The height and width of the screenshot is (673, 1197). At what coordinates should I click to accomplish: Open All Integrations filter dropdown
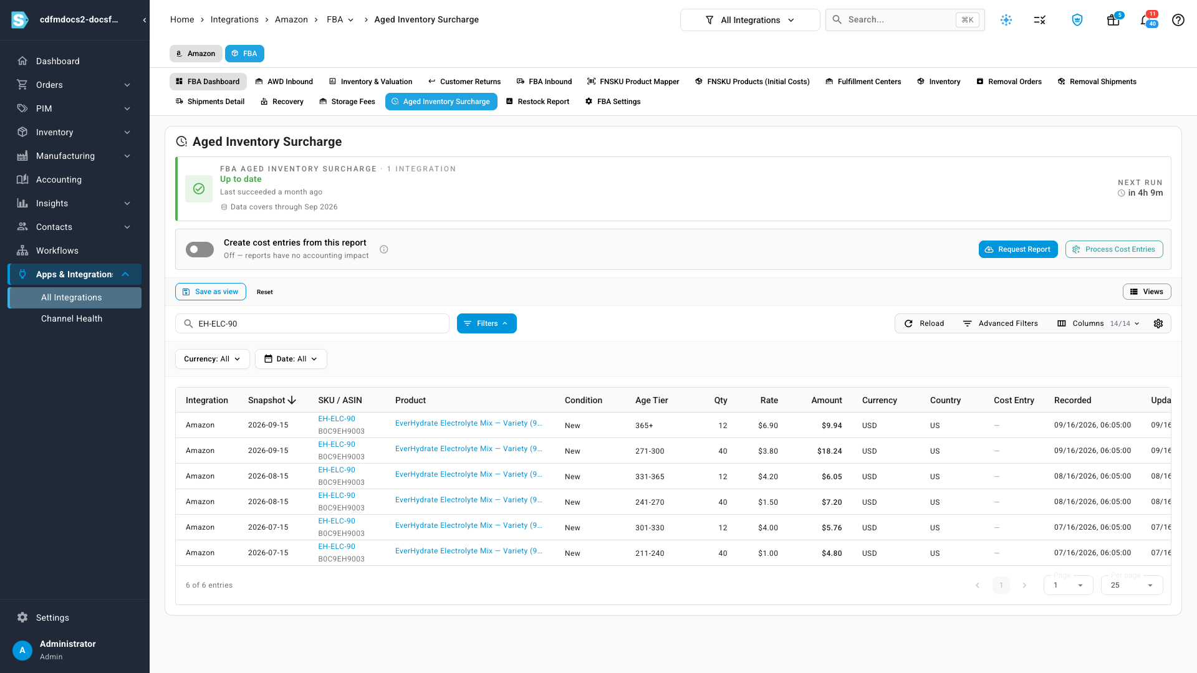(750, 20)
